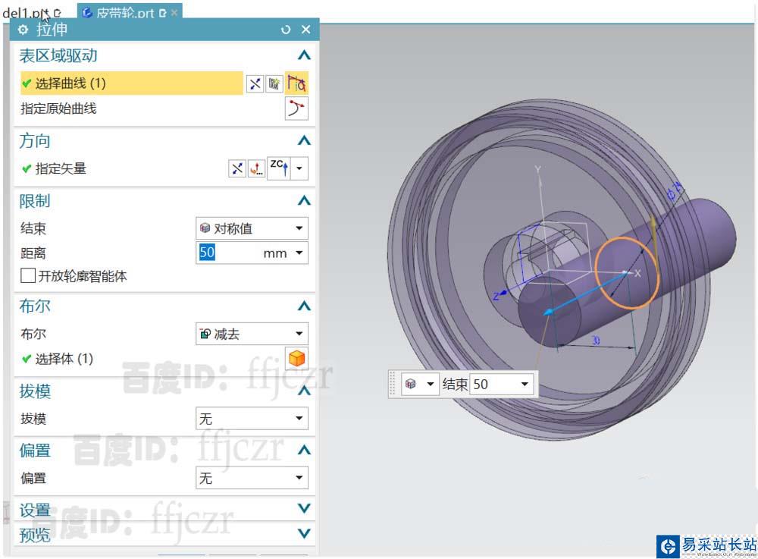Collapse the 限制 section
The width and height of the screenshot is (758, 559).
pos(304,201)
